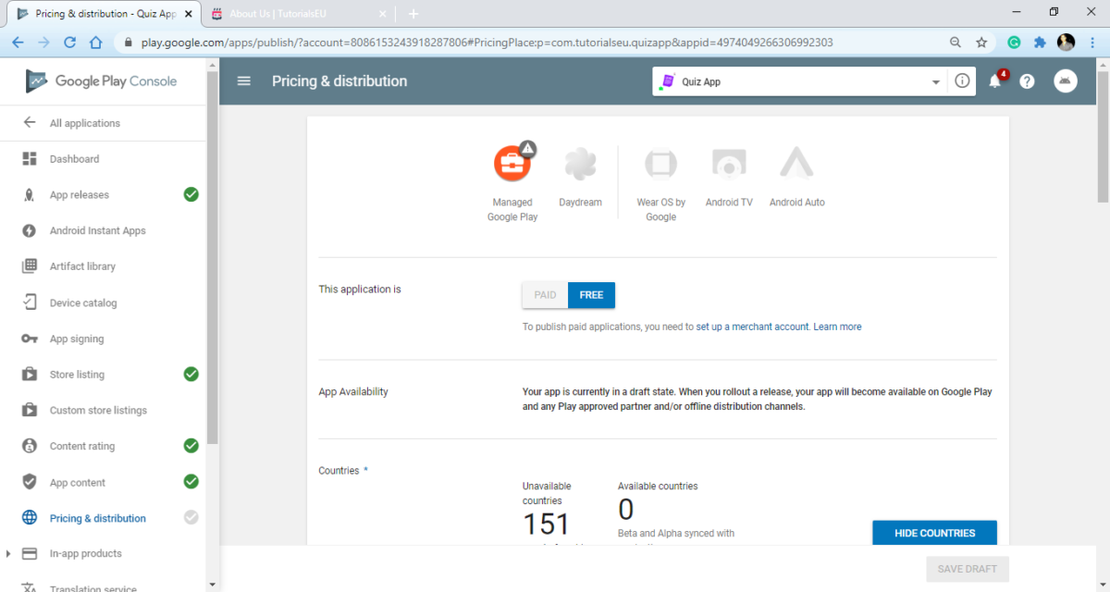The height and width of the screenshot is (592, 1110).
Task: Follow the set up a merchant account link
Action: (x=752, y=327)
